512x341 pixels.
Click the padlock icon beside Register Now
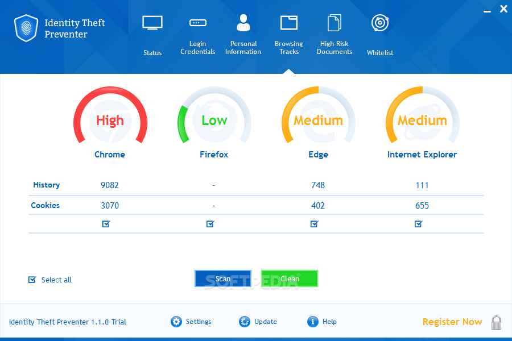[x=496, y=322]
